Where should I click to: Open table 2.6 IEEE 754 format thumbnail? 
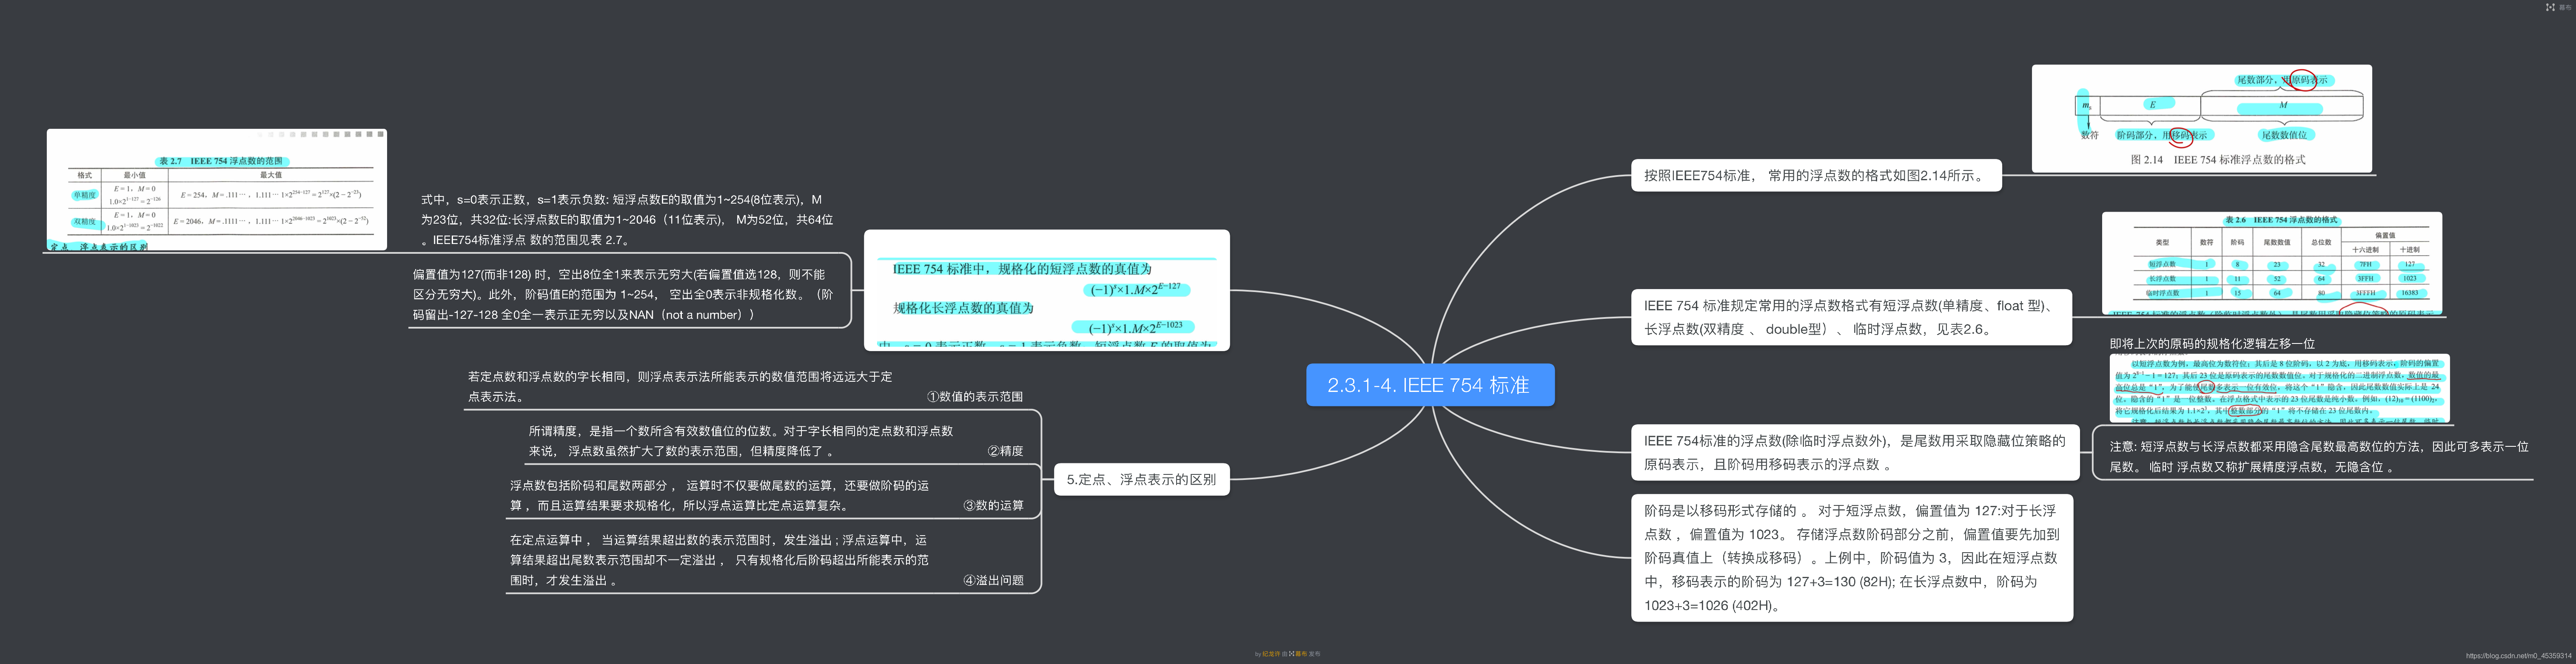point(2271,263)
